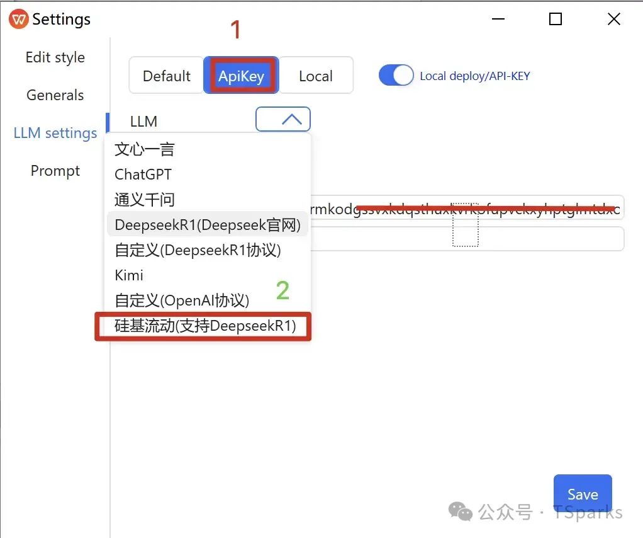This screenshot has width=643, height=538.
Task: Close the Settings window
Action: [x=614, y=19]
